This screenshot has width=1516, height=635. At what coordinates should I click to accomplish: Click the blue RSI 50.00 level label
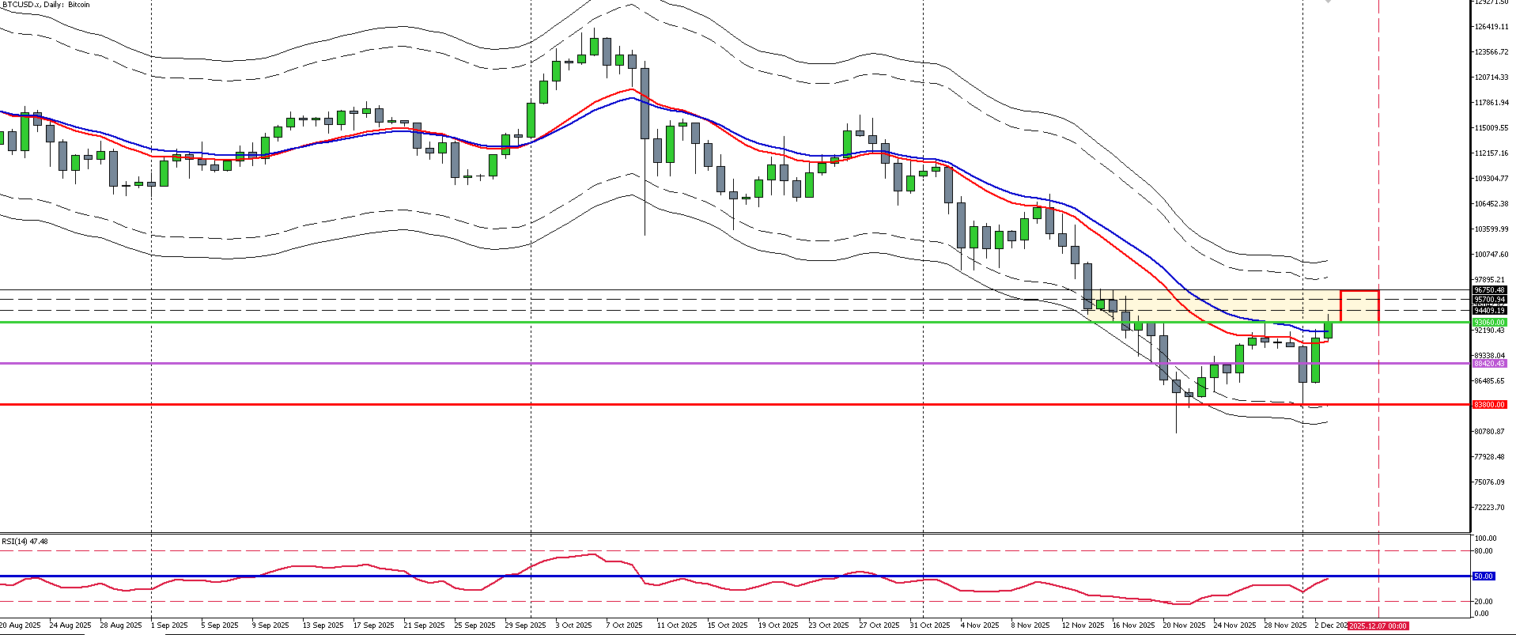[x=1483, y=576]
